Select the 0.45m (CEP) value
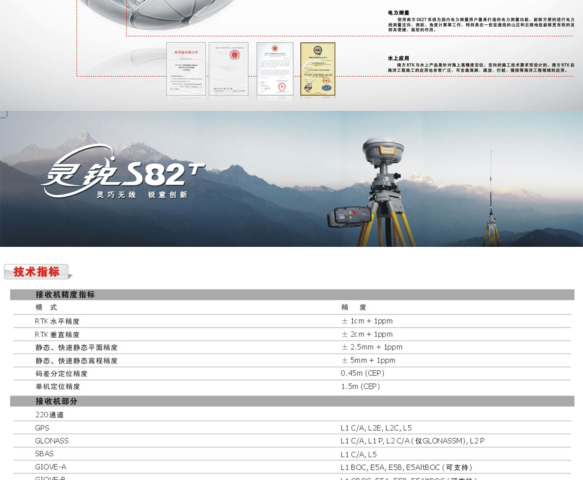Image resolution: width=583 pixels, height=480 pixels. pyautogui.click(x=362, y=373)
